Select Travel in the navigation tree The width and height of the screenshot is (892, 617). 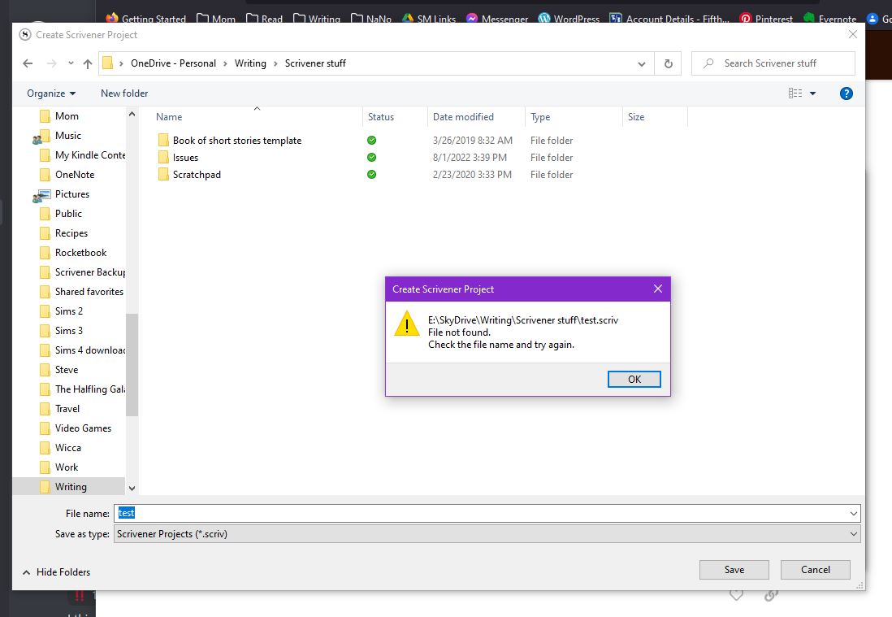tap(67, 409)
